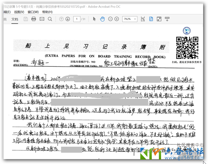The width and height of the screenshot is (208, 164).
Task: Click the (DATE) label
Action: (x=153, y=66)
